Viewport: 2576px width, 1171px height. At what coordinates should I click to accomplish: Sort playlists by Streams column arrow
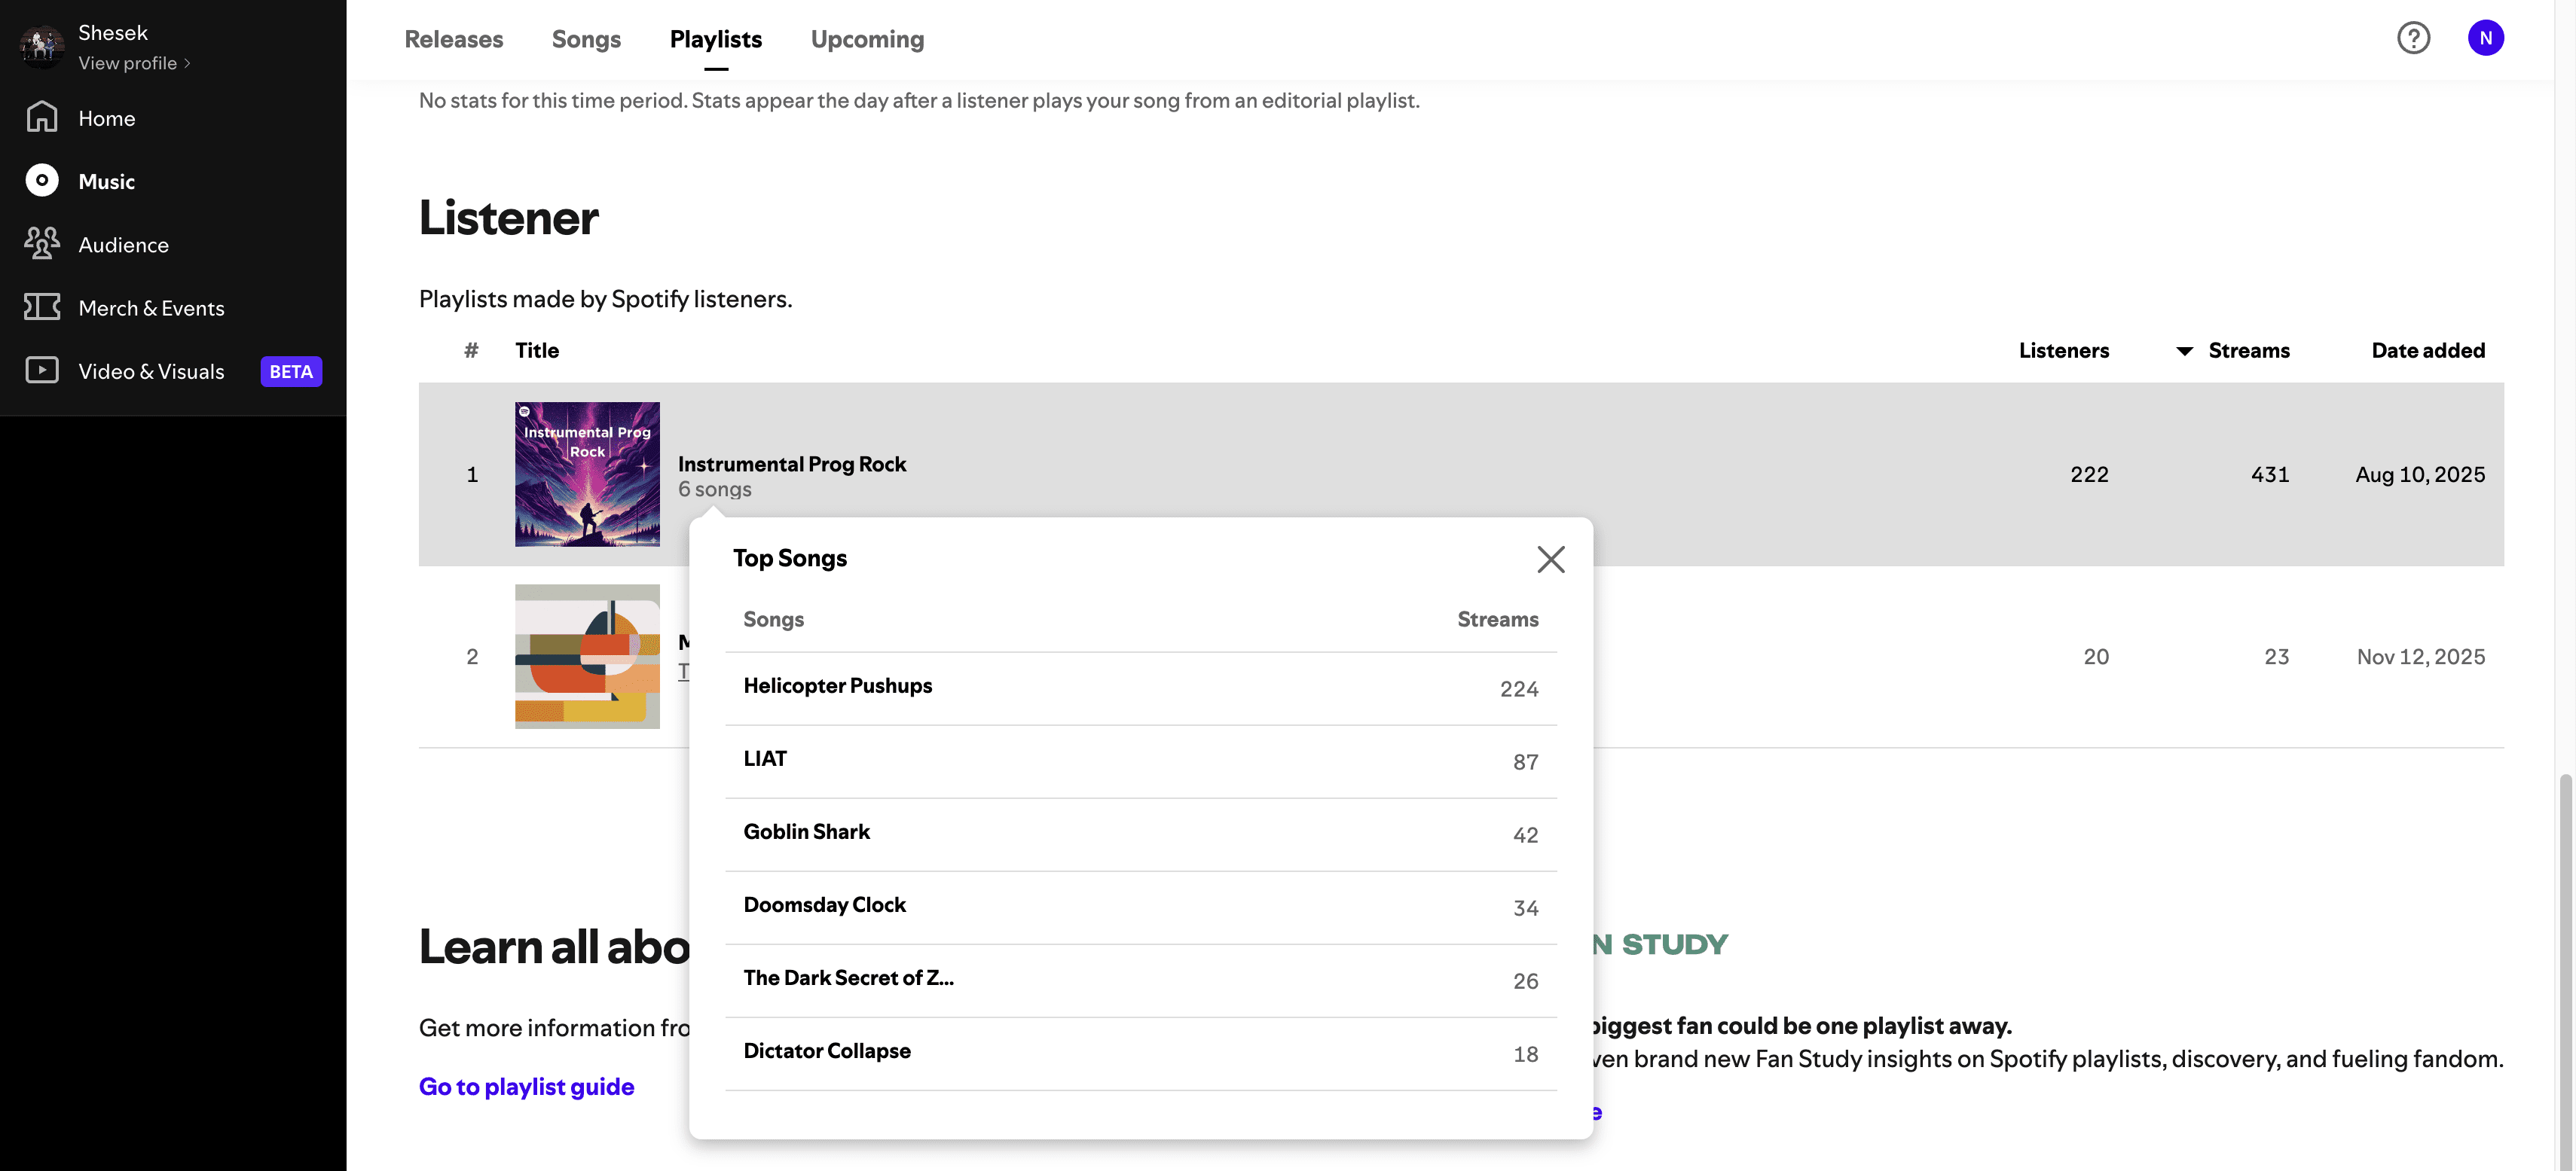(x=2184, y=351)
